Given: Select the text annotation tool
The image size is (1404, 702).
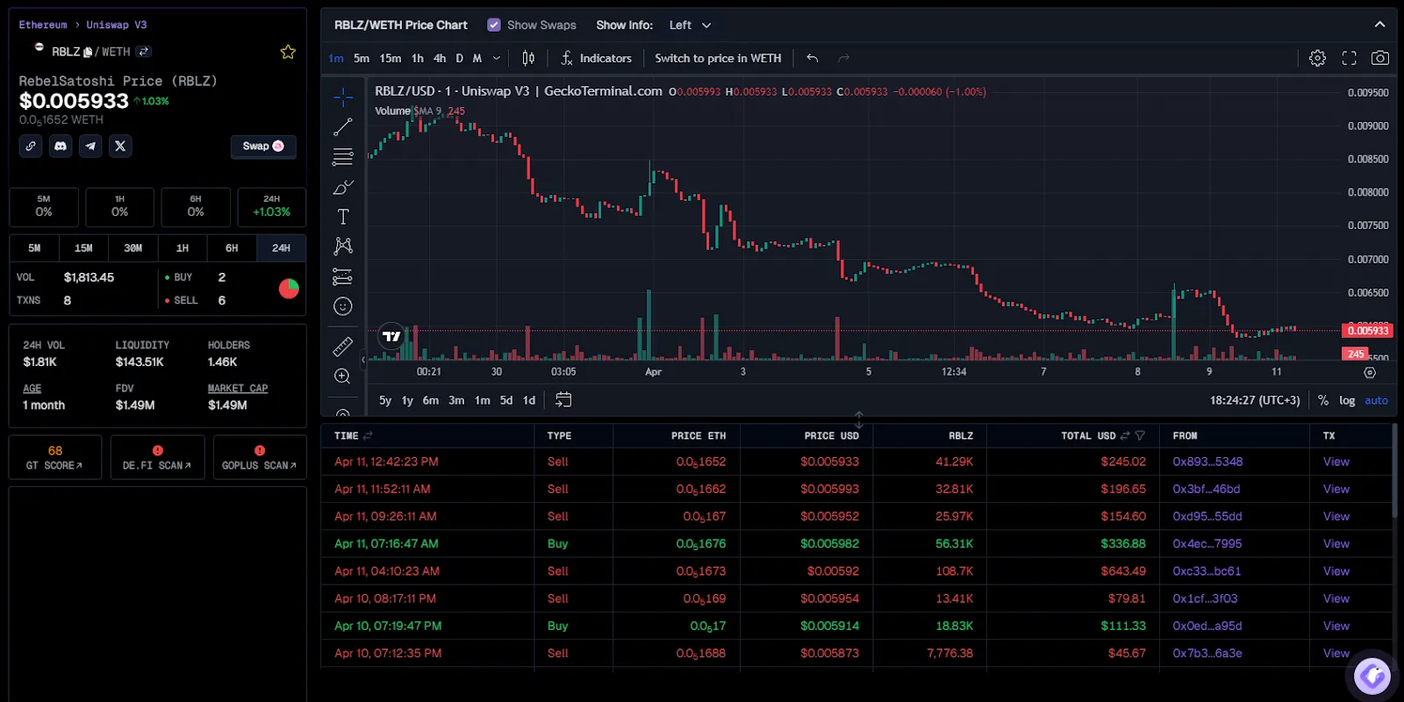Looking at the screenshot, I should tap(342, 217).
